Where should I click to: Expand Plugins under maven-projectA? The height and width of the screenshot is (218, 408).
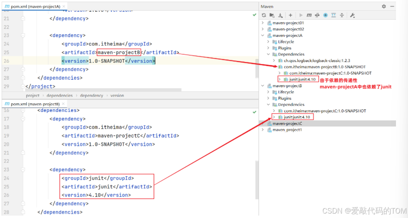tap(268, 48)
